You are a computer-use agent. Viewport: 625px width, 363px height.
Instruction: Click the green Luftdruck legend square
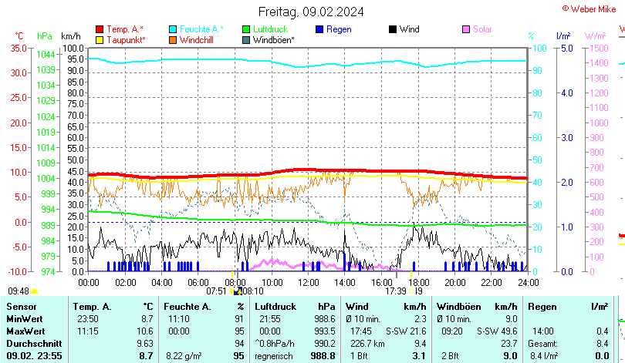[x=246, y=29]
